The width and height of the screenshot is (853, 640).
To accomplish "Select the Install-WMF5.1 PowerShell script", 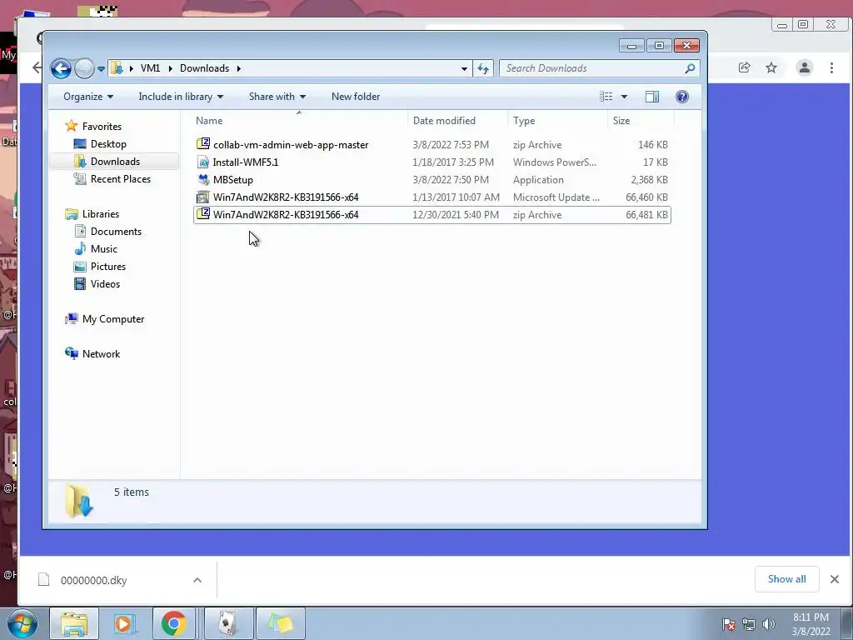I will point(432,162).
